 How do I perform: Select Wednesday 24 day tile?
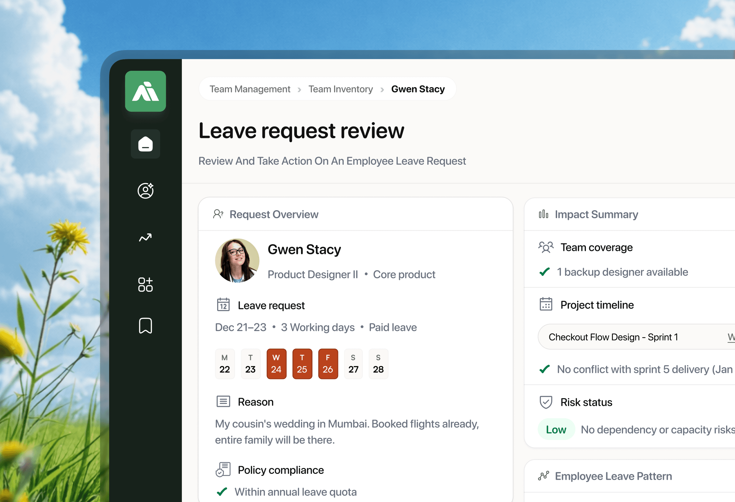coord(276,364)
